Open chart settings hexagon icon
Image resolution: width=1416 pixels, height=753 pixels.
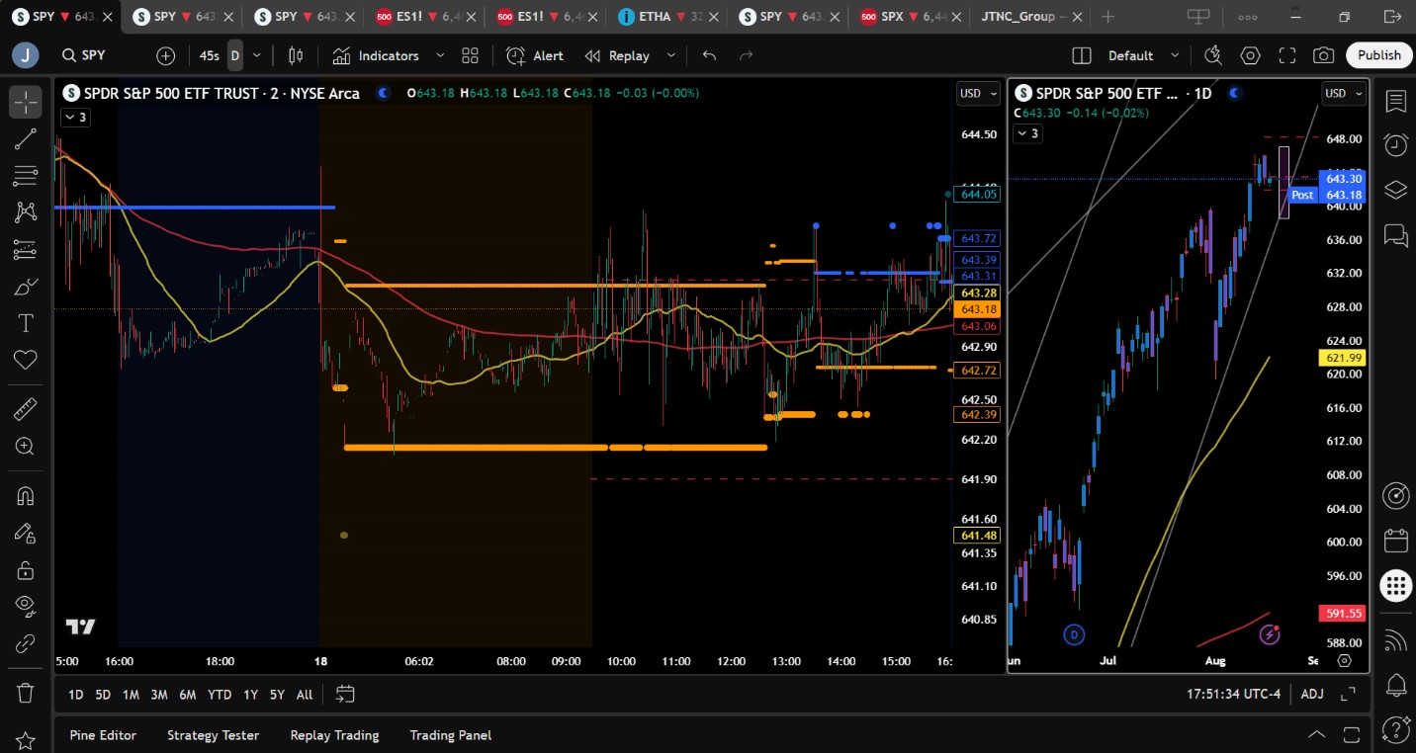pyautogui.click(x=1250, y=55)
